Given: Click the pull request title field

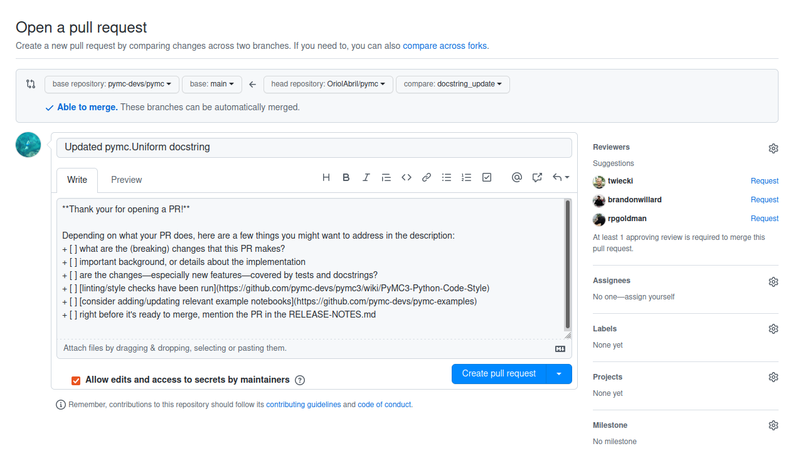Looking at the screenshot, I should [x=314, y=148].
